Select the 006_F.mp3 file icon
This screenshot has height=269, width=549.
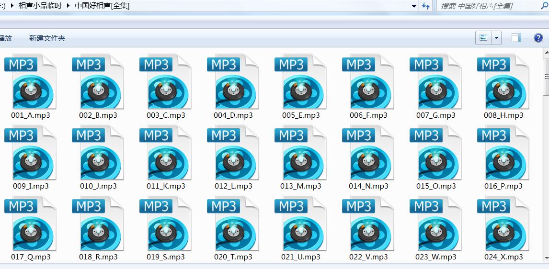click(x=368, y=82)
